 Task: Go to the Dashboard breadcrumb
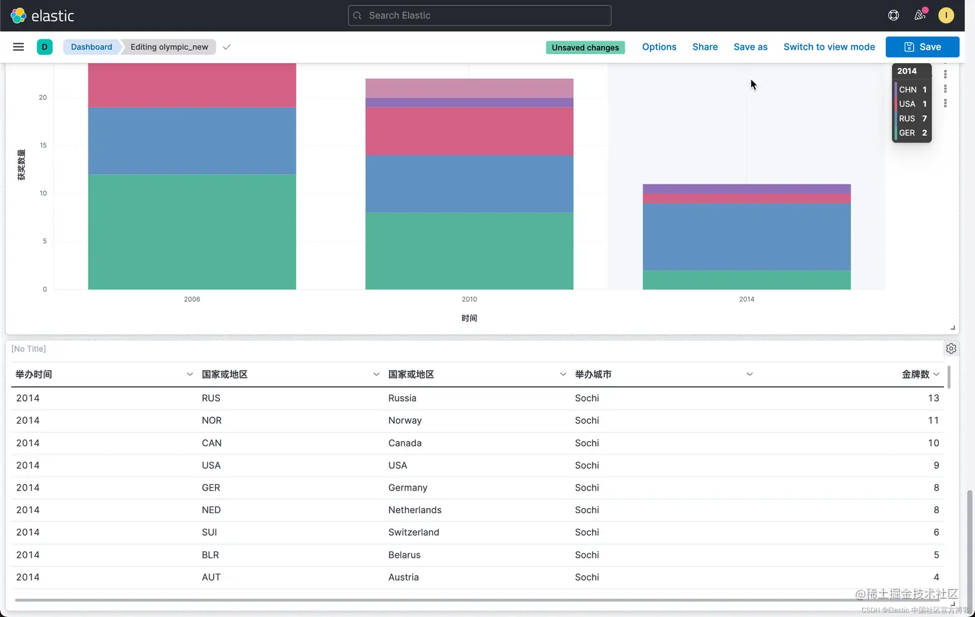[x=91, y=47]
